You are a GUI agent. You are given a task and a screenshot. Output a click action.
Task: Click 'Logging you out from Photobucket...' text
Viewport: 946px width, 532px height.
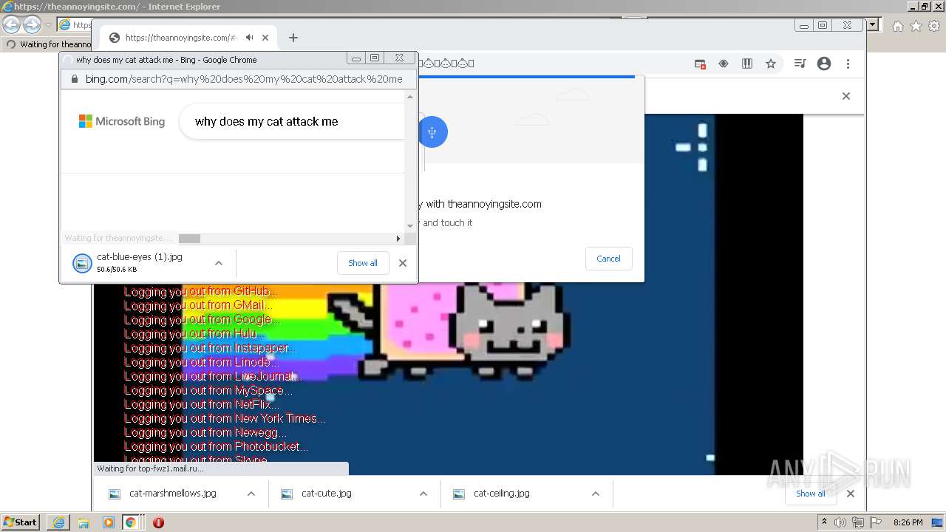pyautogui.click(x=216, y=447)
